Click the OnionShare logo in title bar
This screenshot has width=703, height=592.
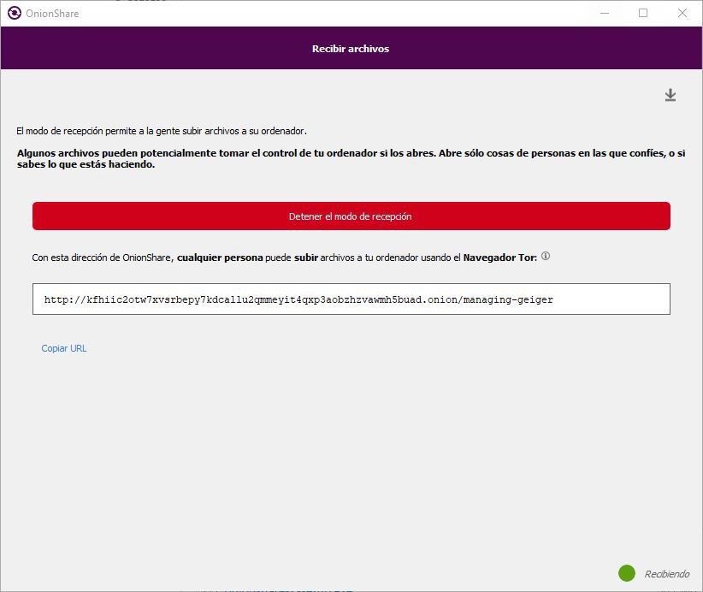[x=15, y=13]
